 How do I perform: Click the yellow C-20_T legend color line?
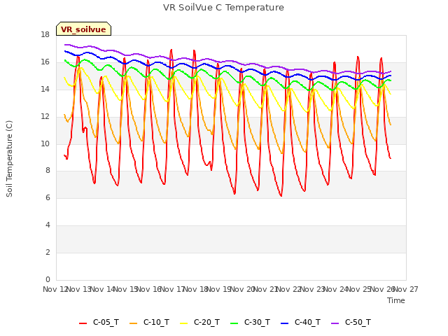183,323
